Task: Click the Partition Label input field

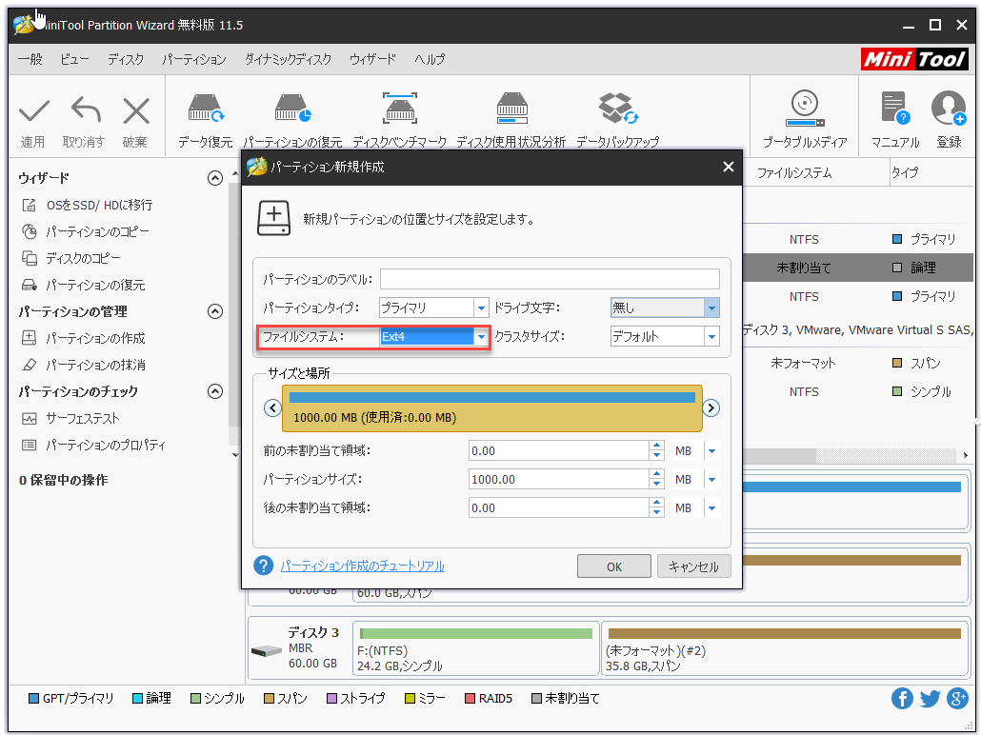Action: [x=550, y=279]
